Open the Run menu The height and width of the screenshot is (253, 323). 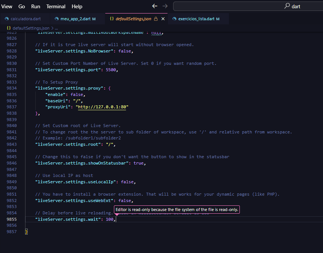pyautogui.click(x=36, y=6)
